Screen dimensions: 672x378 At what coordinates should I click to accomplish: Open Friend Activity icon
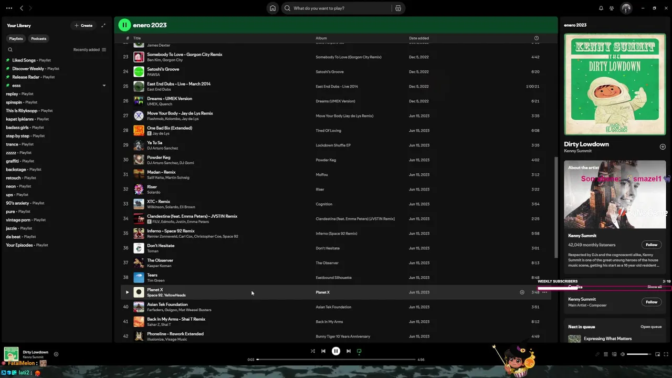pos(612,8)
